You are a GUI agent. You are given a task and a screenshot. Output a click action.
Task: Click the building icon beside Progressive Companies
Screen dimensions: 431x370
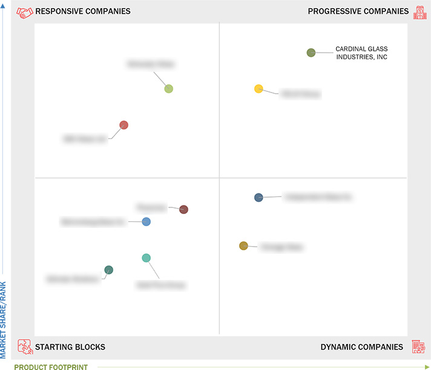(x=420, y=12)
